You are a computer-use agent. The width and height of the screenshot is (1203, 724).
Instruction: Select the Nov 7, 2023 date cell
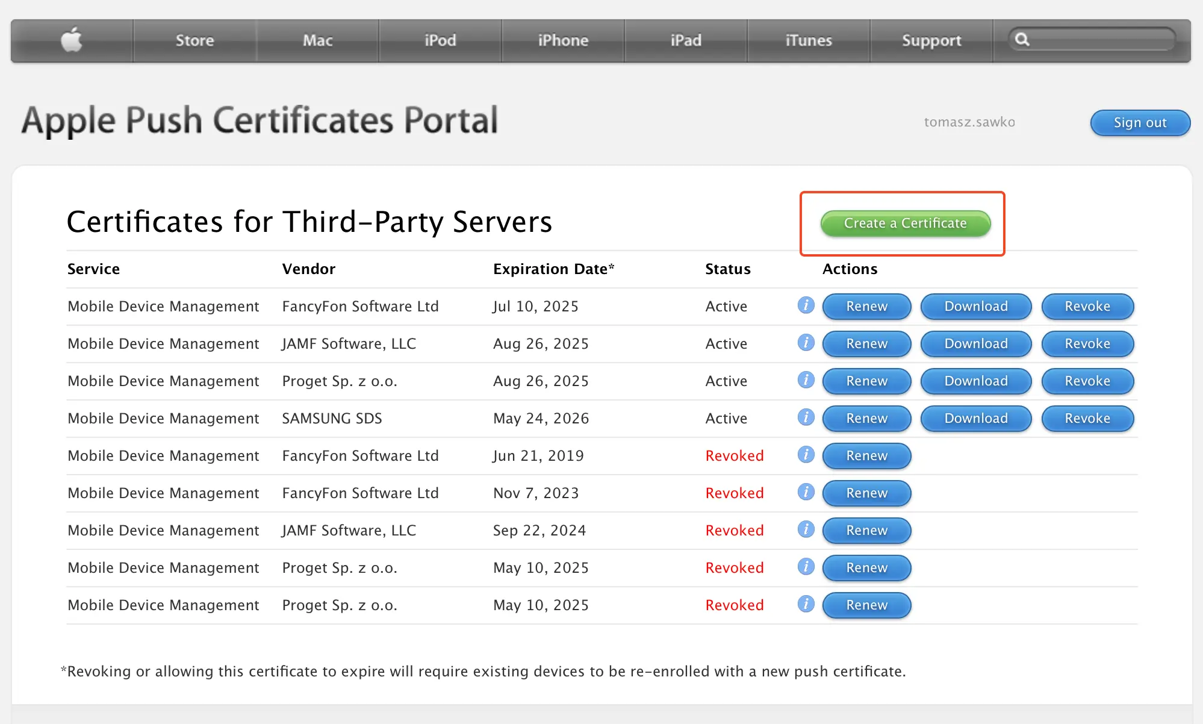(x=535, y=493)
